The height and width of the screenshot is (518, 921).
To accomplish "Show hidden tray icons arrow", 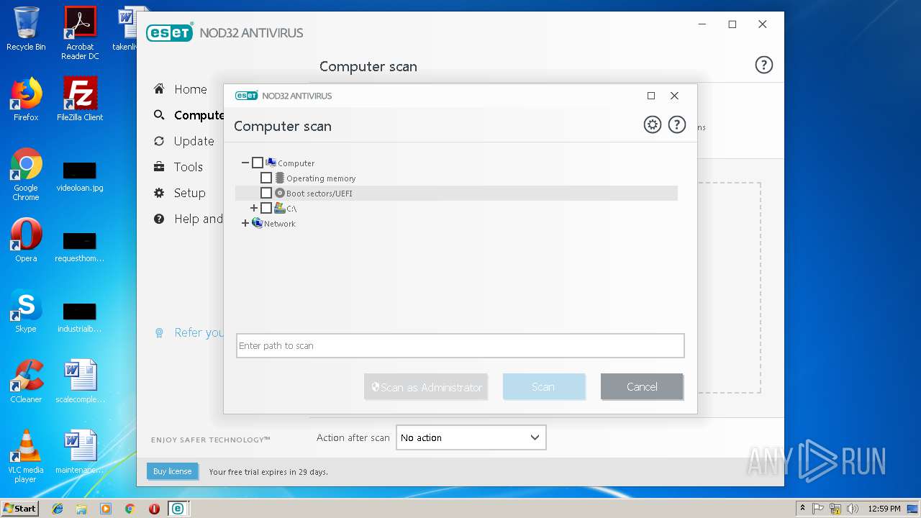I will 802,509.
